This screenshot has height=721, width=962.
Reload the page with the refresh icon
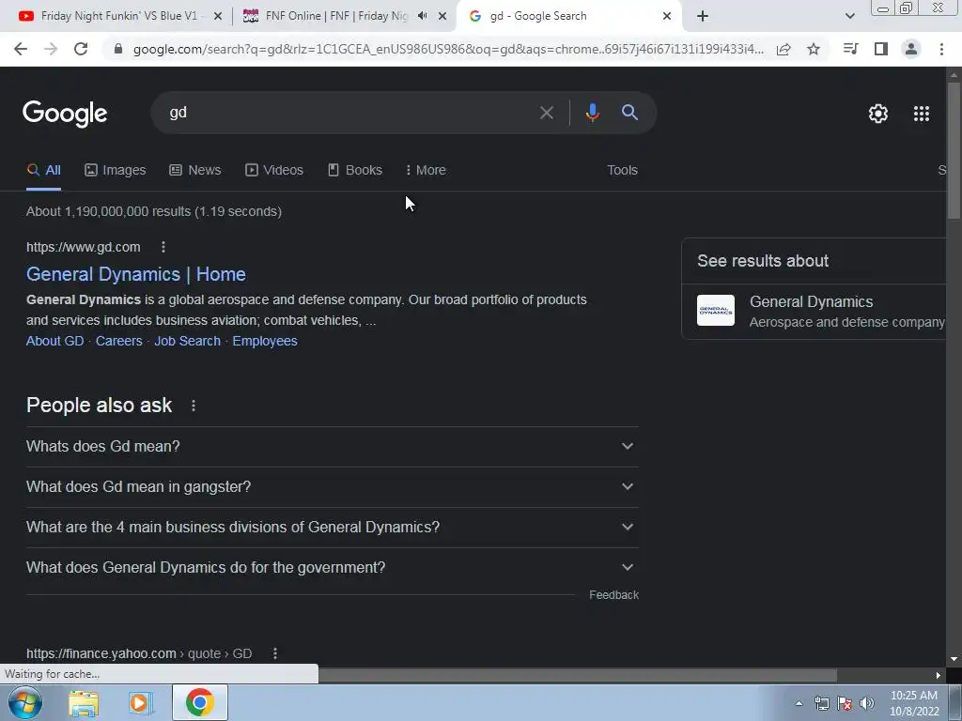click(81, 49)
